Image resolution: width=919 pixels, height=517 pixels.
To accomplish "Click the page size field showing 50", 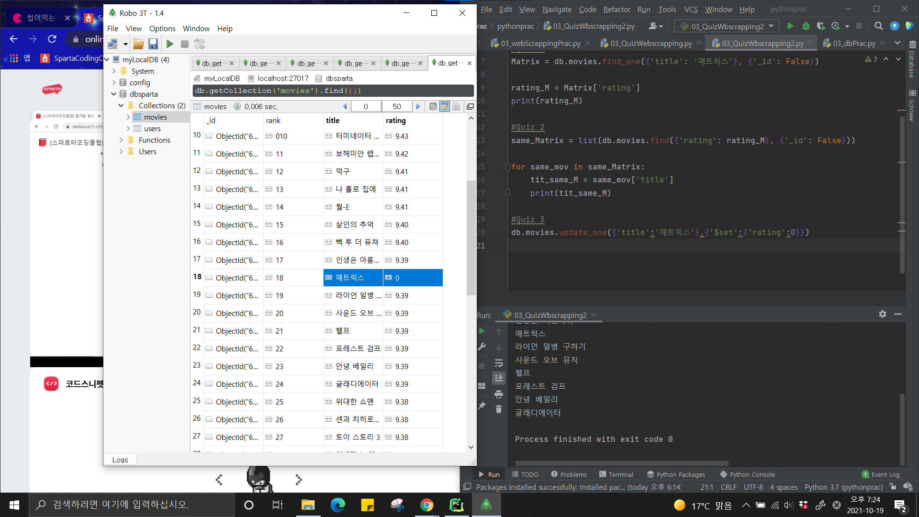I will (x=396, y=106).
